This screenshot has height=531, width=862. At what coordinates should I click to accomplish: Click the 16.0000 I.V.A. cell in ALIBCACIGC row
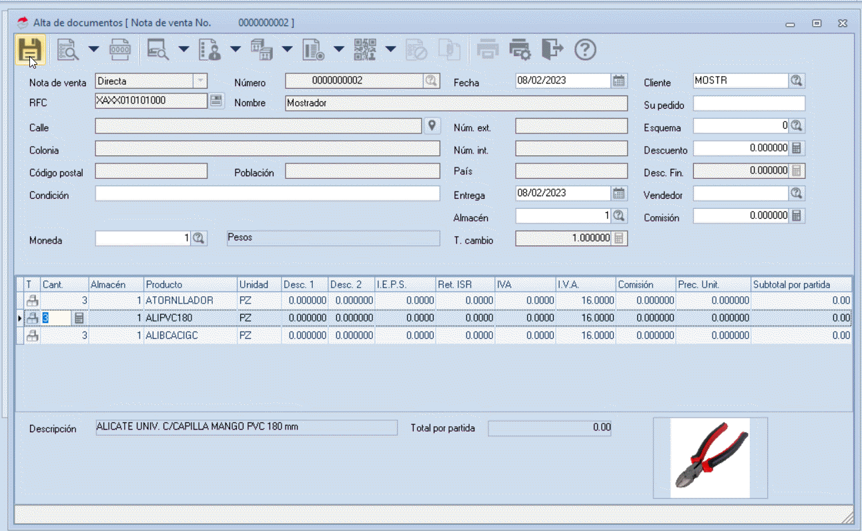(x=586, y=336)
